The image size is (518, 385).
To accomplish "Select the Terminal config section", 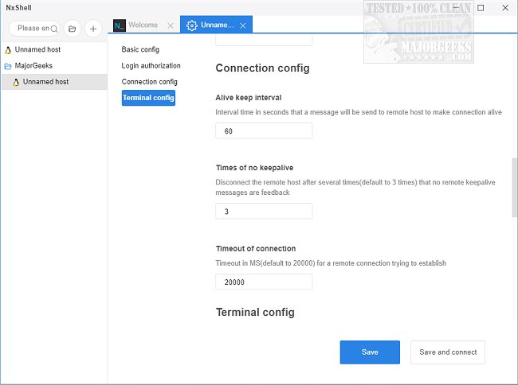I will tap(148, 98).
